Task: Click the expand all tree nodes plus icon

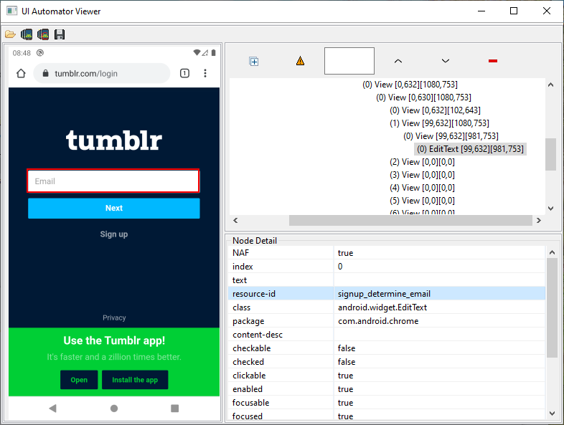Action: [x=254, y=62]
